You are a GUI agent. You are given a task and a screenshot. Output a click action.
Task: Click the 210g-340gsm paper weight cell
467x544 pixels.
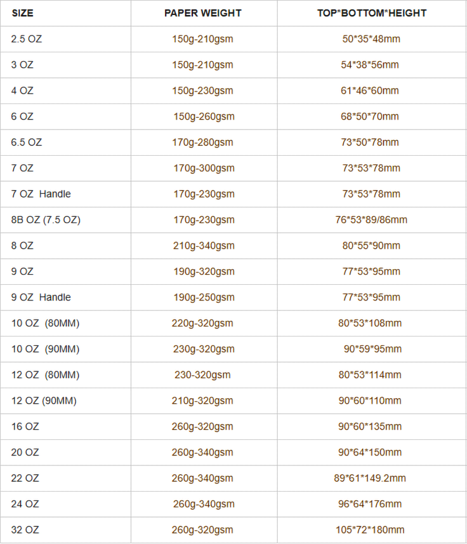point(204,246)
